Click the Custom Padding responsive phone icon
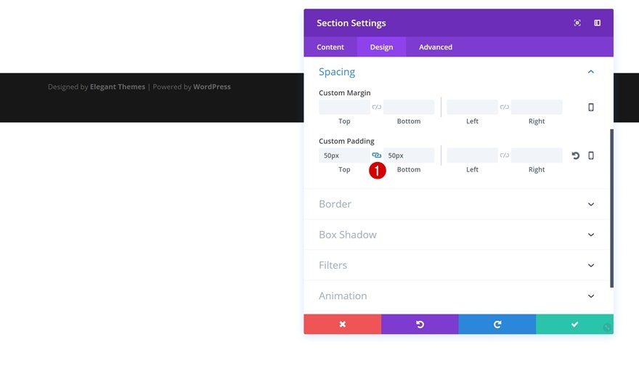The image size is (639, 382). pyautogui.click(x=591, y=155)
